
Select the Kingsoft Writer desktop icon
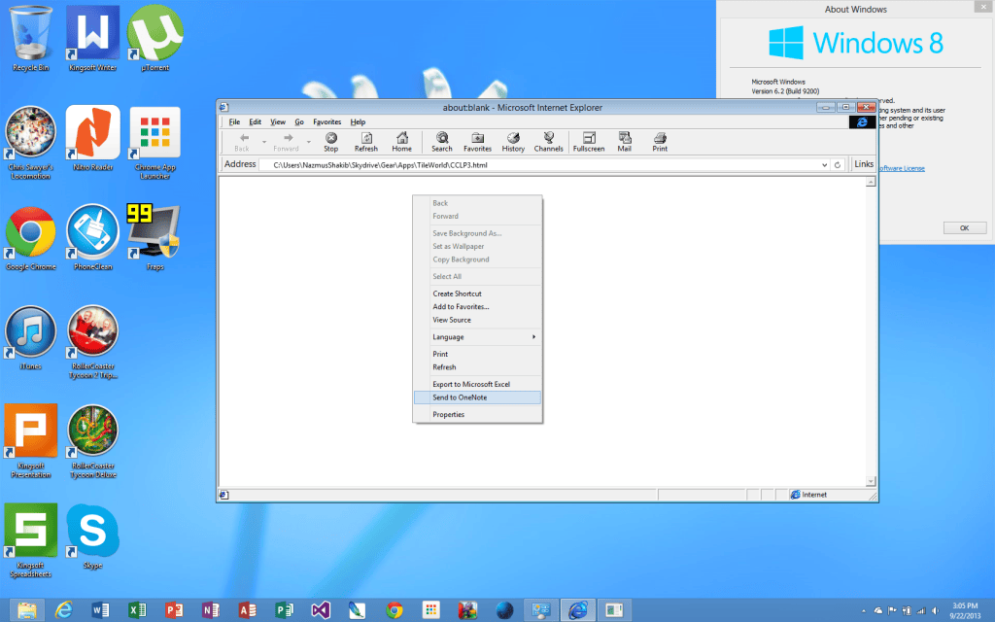coord(92,38)
